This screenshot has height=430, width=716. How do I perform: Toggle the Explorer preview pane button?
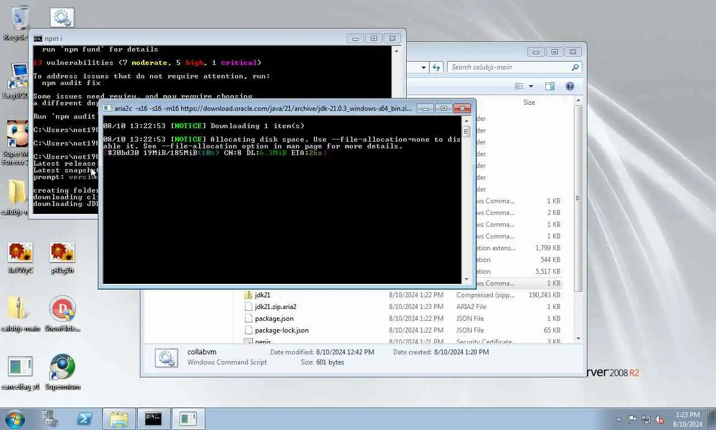550,86
